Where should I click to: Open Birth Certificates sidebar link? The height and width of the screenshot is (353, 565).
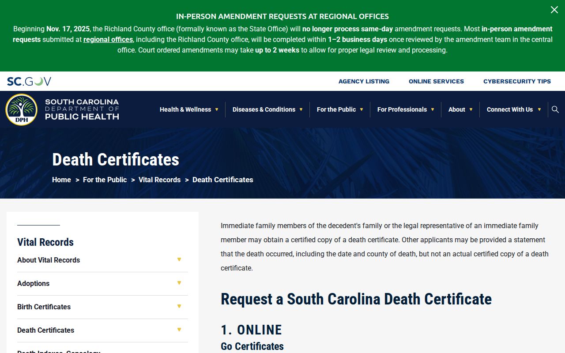coord(44,307)
